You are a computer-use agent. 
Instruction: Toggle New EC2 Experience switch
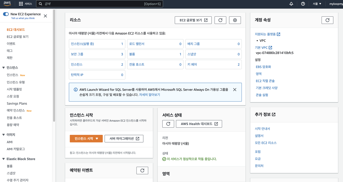coord(6,14)
